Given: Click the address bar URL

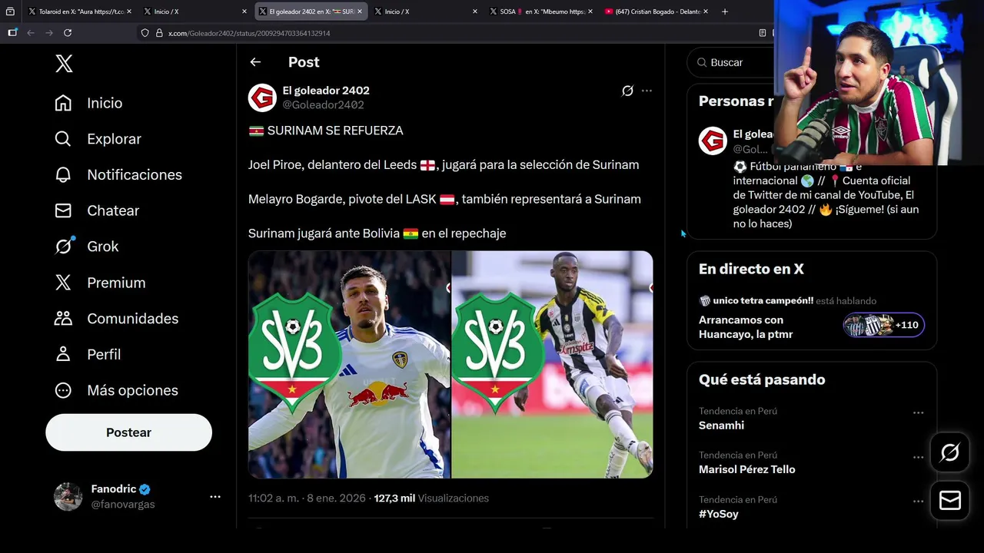Looking at the screenshot, I should coord(249,34).
